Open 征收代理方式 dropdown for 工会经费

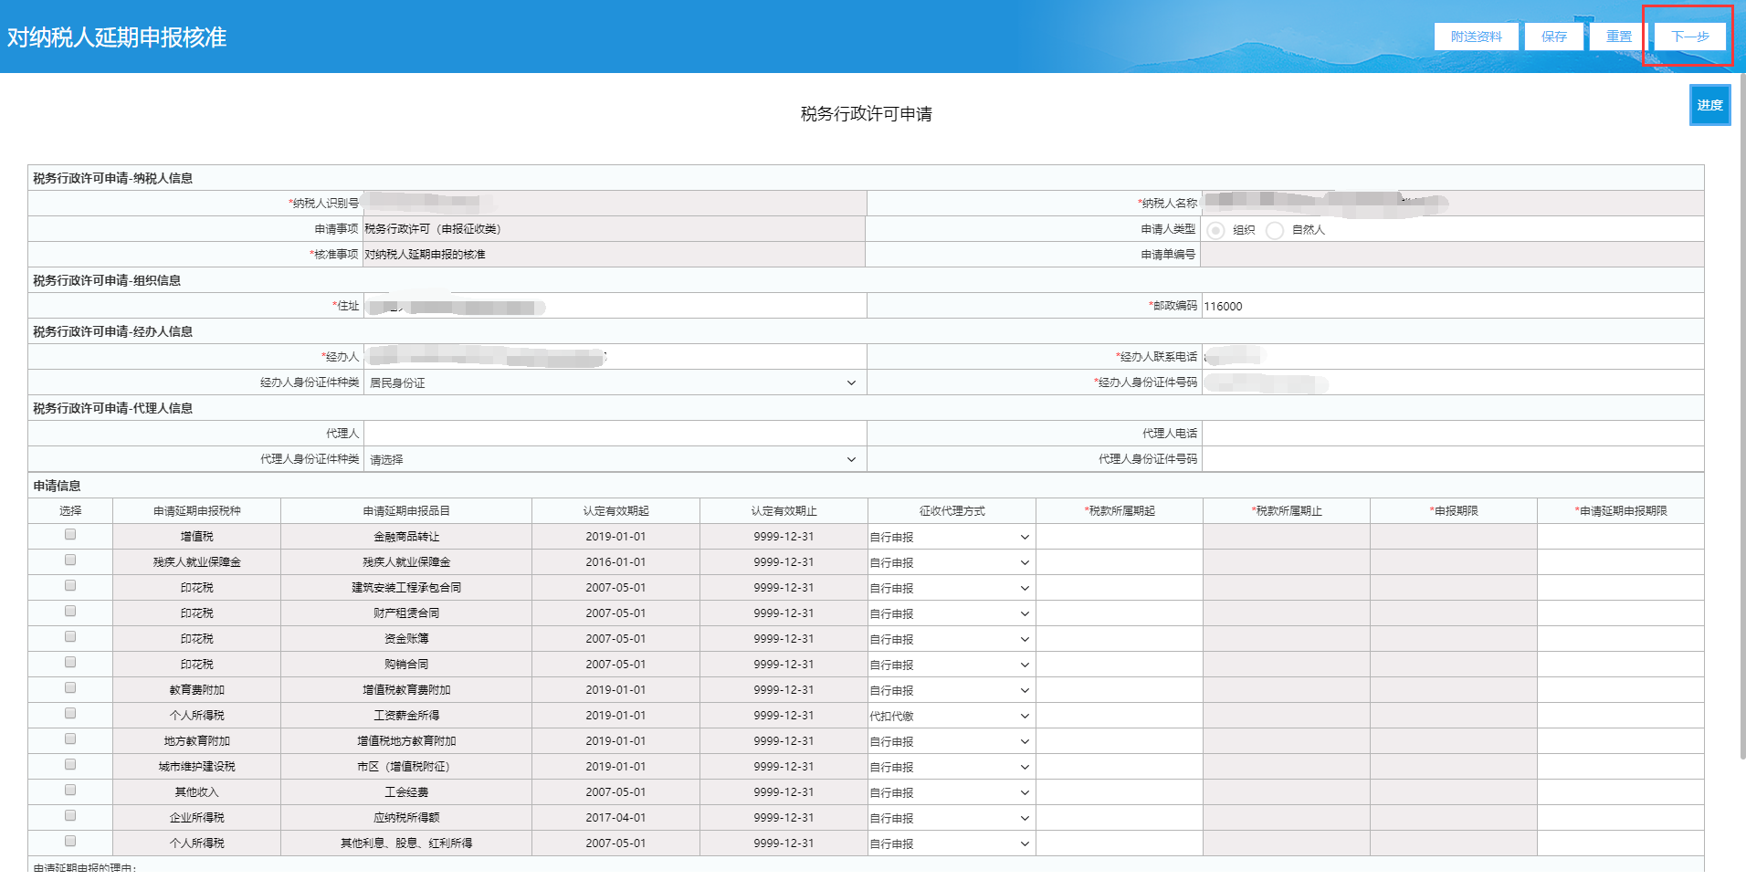(x=951, y=792)
